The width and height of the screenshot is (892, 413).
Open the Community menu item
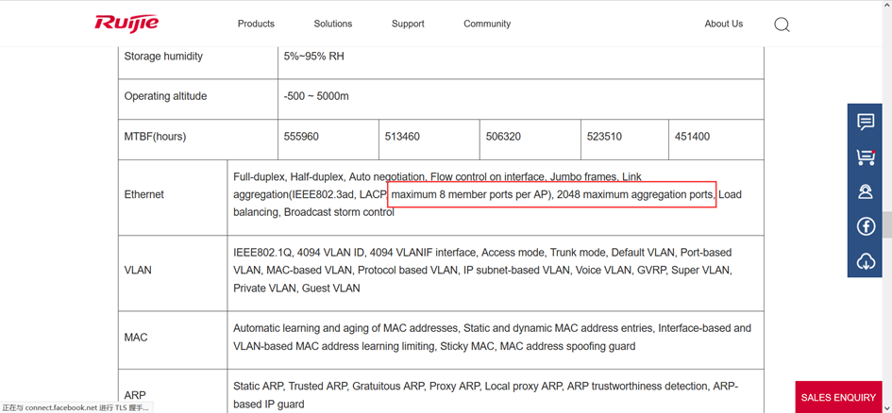(x=487, y=24)
